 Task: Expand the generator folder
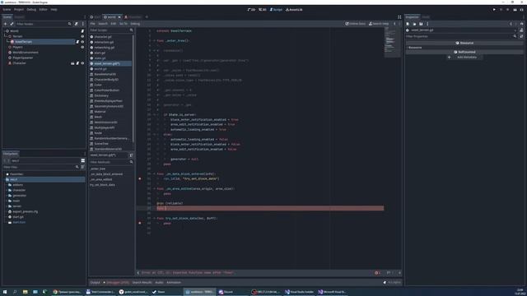(7, 196)
